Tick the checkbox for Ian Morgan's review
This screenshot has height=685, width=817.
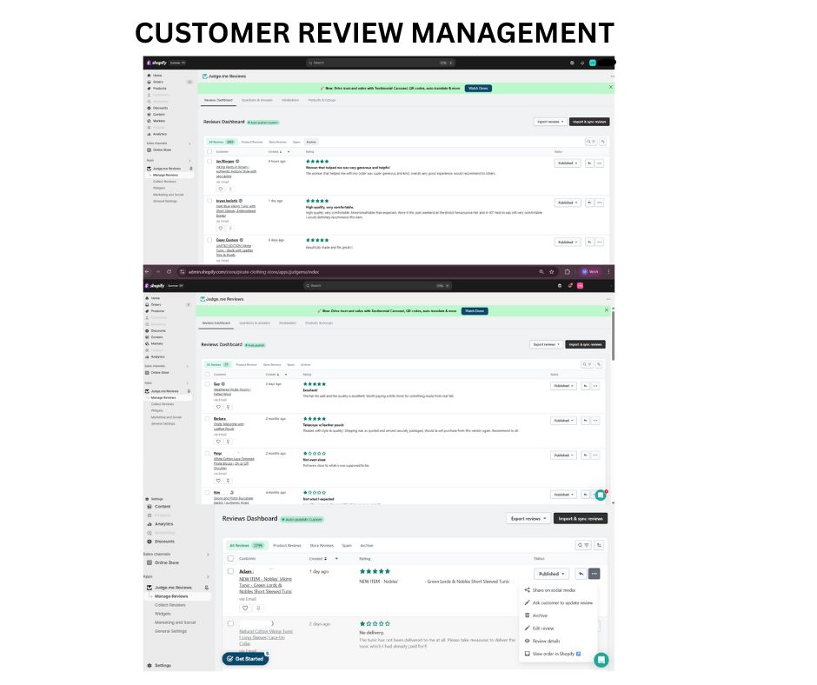[x=209, y=161]
